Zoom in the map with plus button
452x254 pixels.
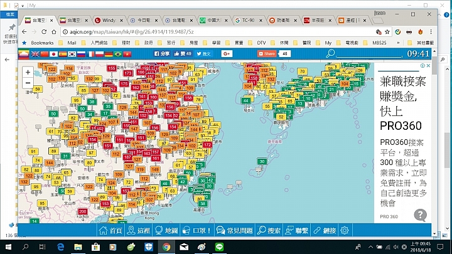coord(28,72)
